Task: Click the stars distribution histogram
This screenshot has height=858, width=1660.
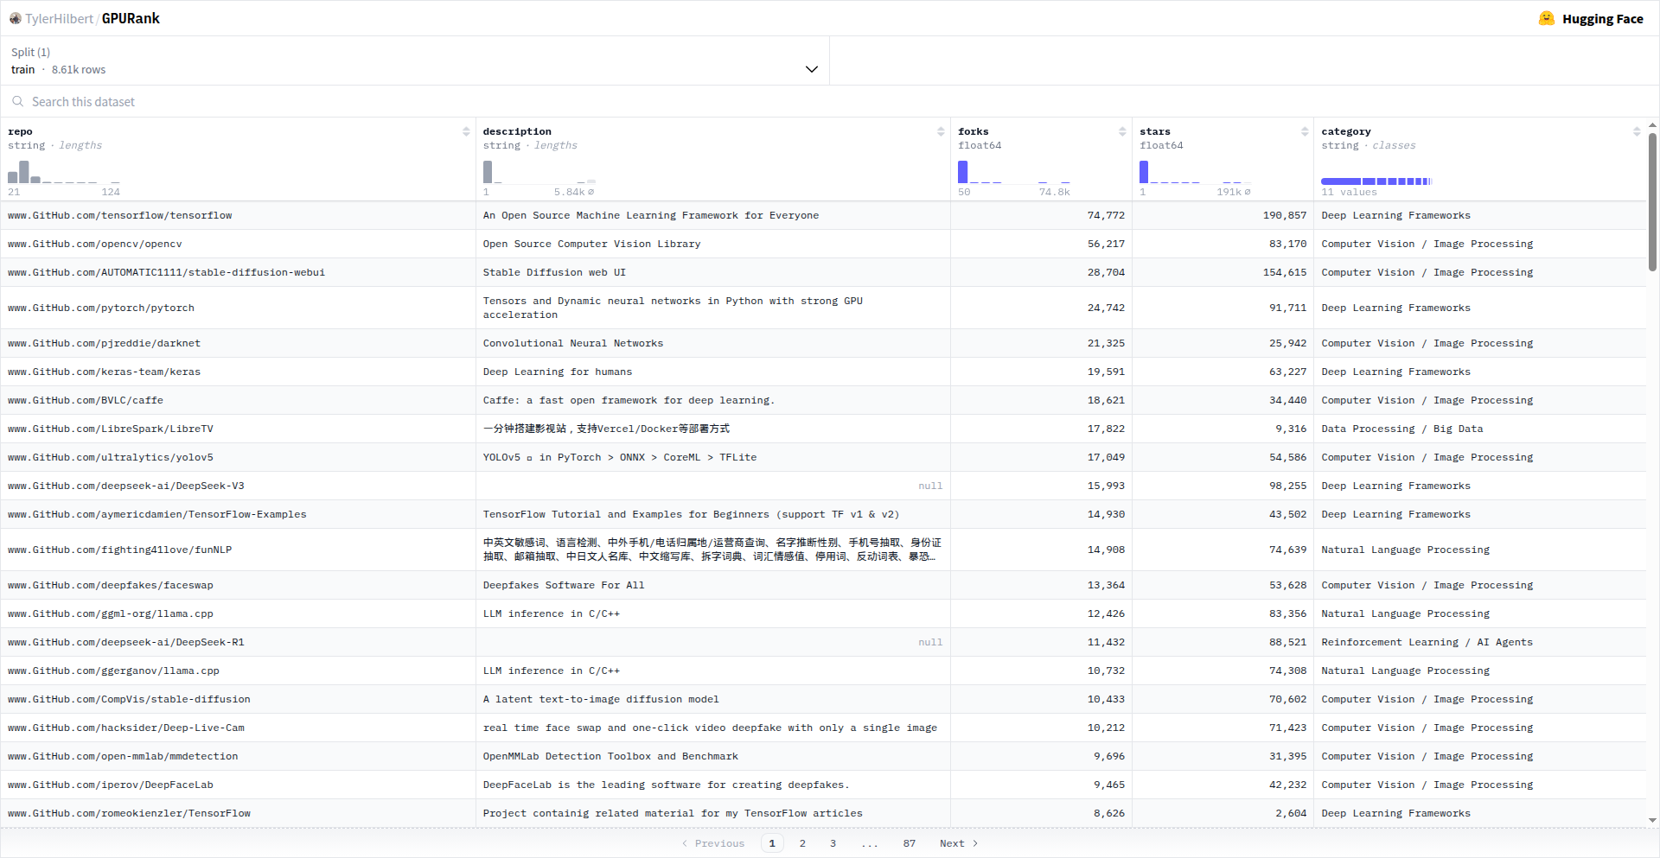Action: point(1196,171)
